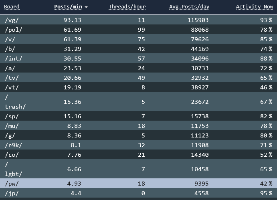Click the 88068 average posts value
This screenshot has width=277, height=200.
pos(200,30)
